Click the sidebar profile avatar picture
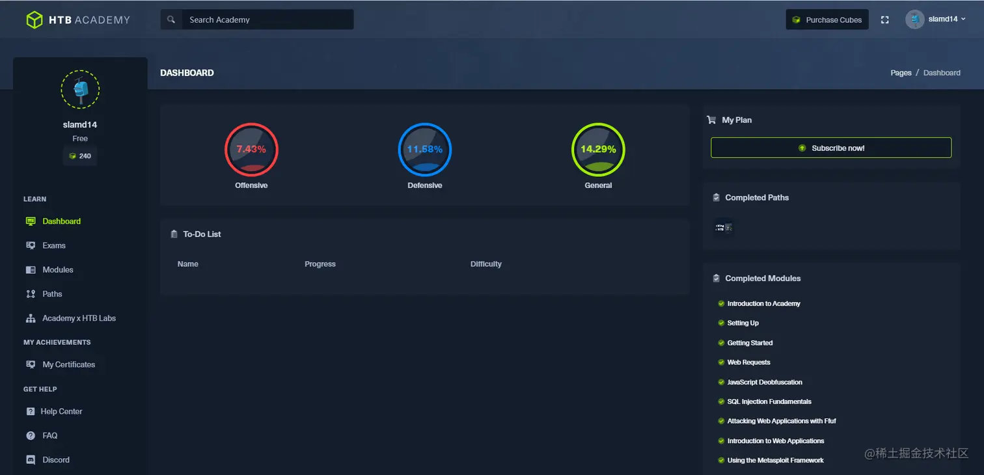The image size is (984, 475). pyautogui.click(x=80, y=89)
